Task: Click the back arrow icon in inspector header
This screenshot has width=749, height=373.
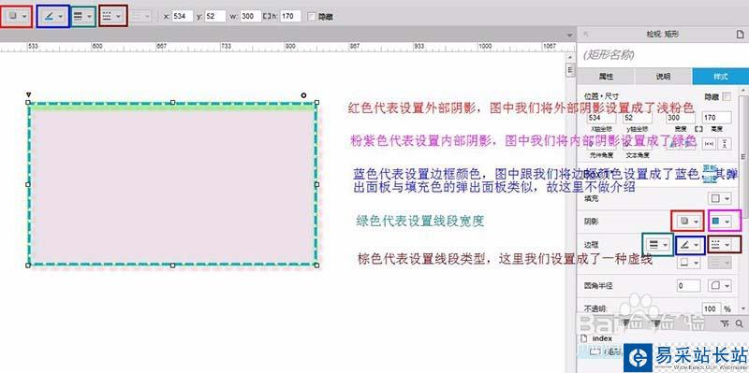Action: tap(586, 35)
